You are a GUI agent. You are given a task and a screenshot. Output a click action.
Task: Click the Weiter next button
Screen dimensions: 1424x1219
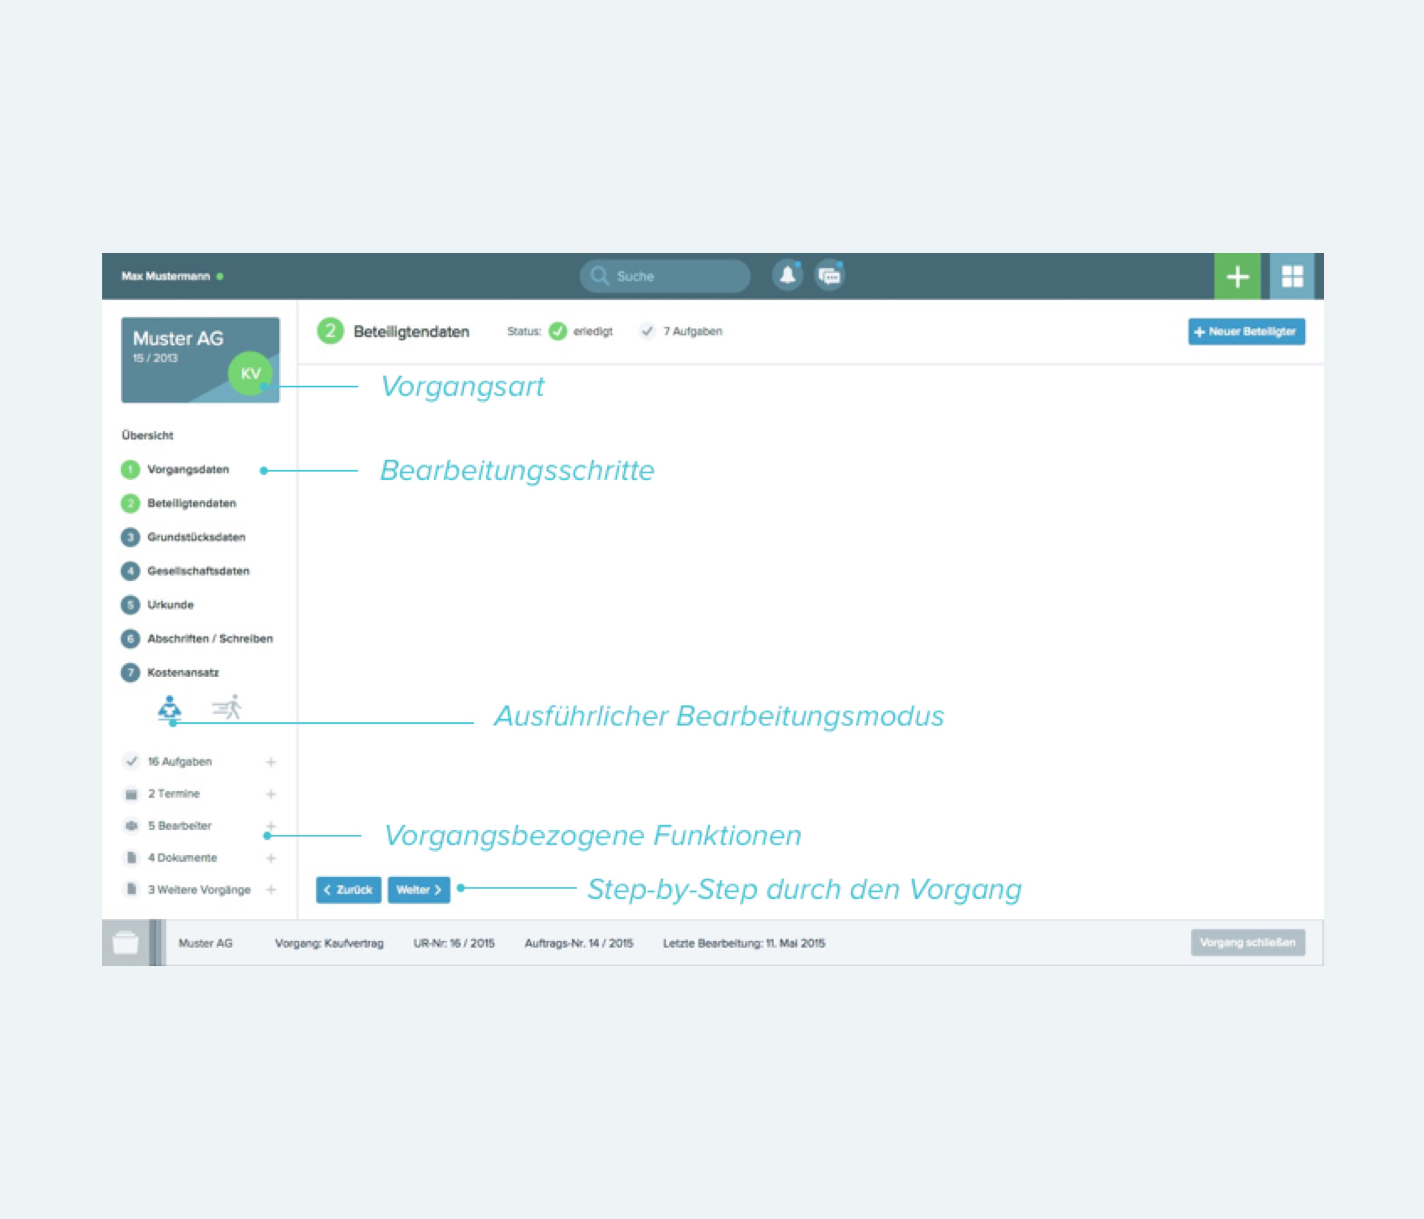[x=419, y=890]
